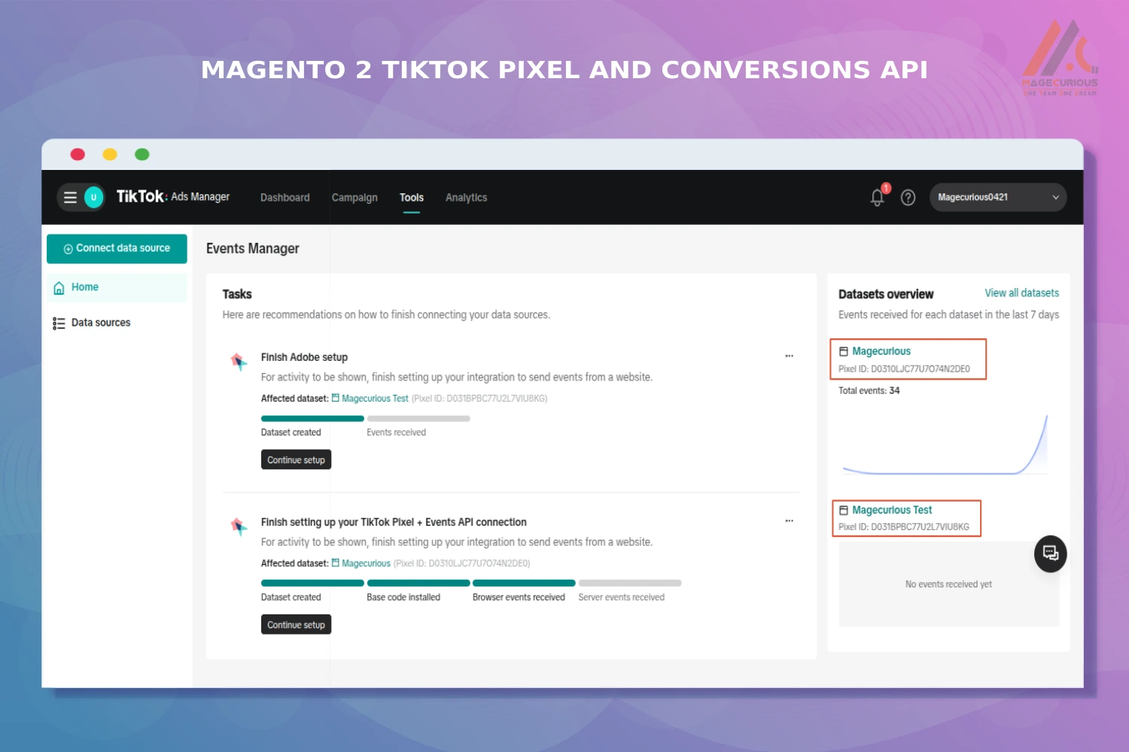Select the Data sources icon in the sidebar
1129x752 pixels.
click(59, 323)
